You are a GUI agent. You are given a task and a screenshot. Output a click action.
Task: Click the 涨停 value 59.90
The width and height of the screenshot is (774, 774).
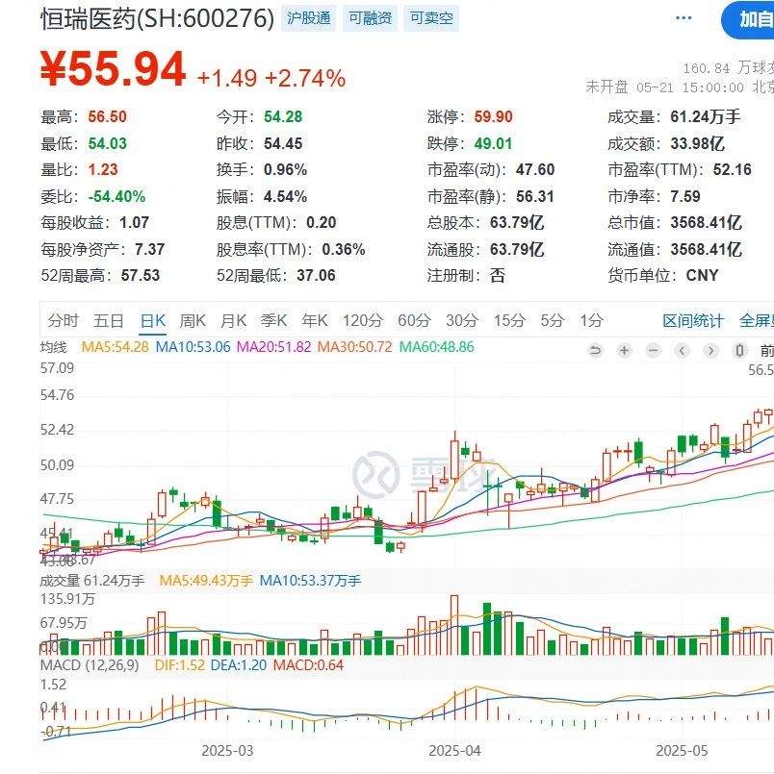pyautogui.click(x=493, y=117)
